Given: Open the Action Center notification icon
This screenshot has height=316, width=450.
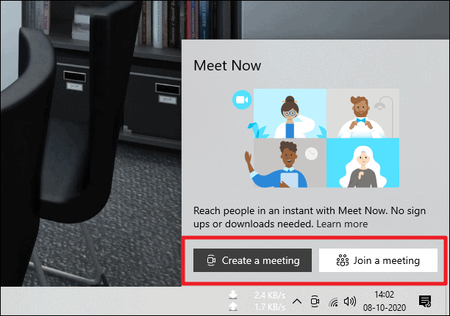Looking at the screenshot, I should 425,301.
